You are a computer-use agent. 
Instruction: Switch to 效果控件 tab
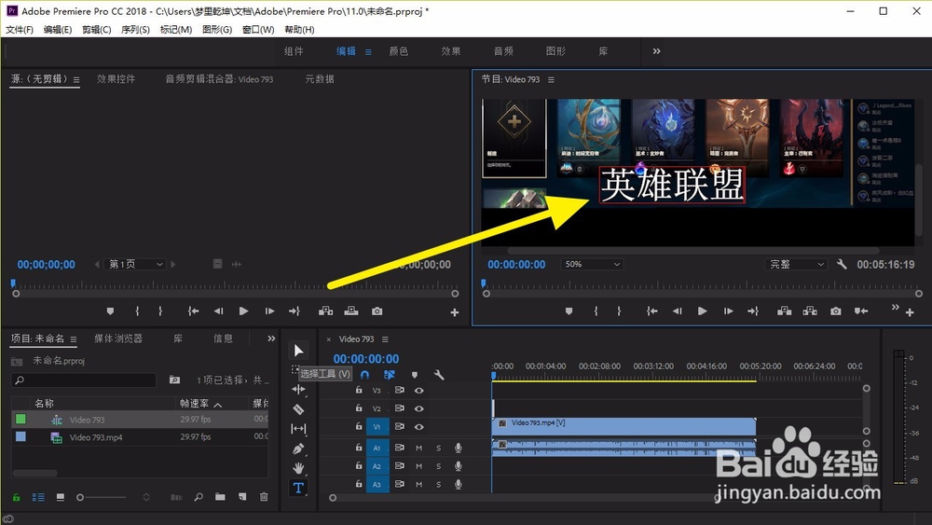116,79
